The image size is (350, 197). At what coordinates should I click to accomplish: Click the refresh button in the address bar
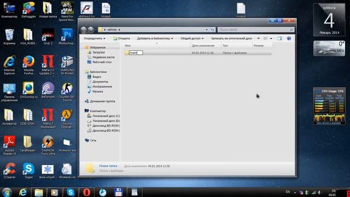tap(213, 30)
